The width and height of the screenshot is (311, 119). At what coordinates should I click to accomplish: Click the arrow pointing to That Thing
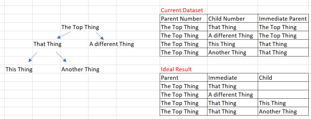pos(64,35)
